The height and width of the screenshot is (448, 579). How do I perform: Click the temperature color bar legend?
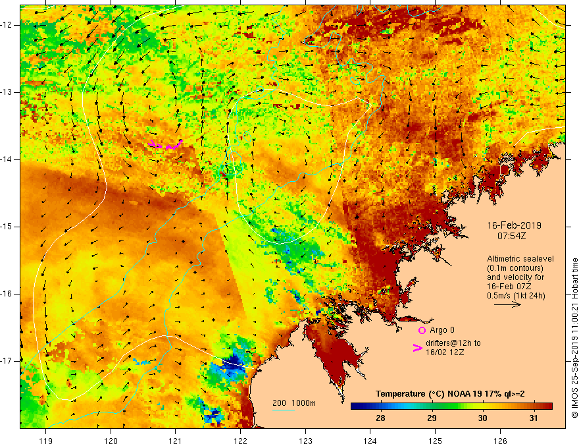[x=451, y=406]
